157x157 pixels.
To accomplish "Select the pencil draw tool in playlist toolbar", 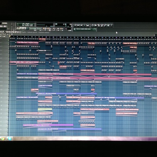I will coord(3,32).
